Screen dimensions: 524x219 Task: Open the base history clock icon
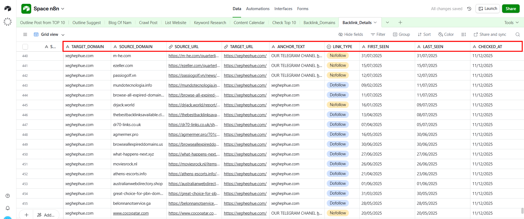click(x=469, y=9)
